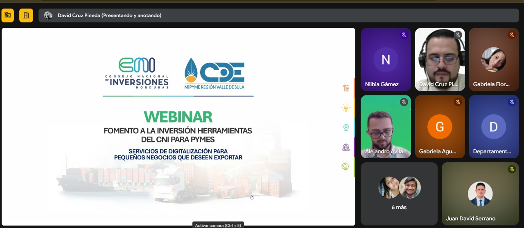Click the 'Activar cámara (Ctrl + E)' tooltip
This screenshot has height=228, width=524.
(218, 225)
